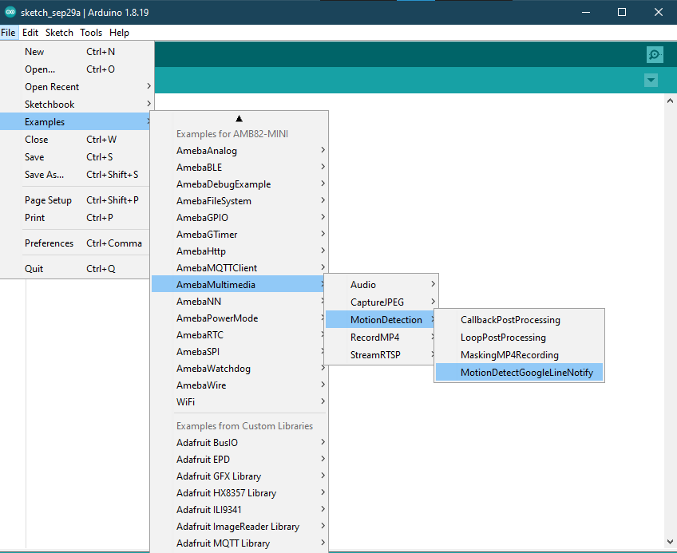The width and height of the screenshot is (677, 553).
Task: Close the current sketch via menu
Action: click(x=77, y=140)
